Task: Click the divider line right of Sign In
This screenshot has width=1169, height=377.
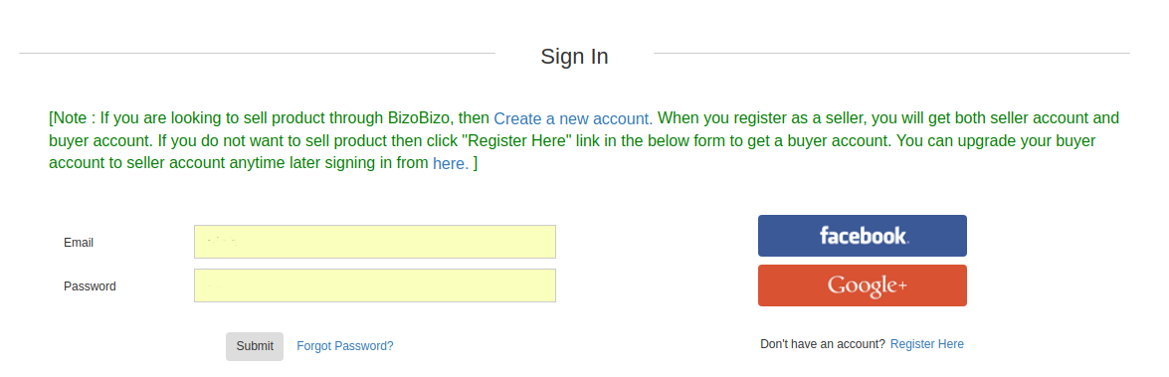Action: point(891,54)
